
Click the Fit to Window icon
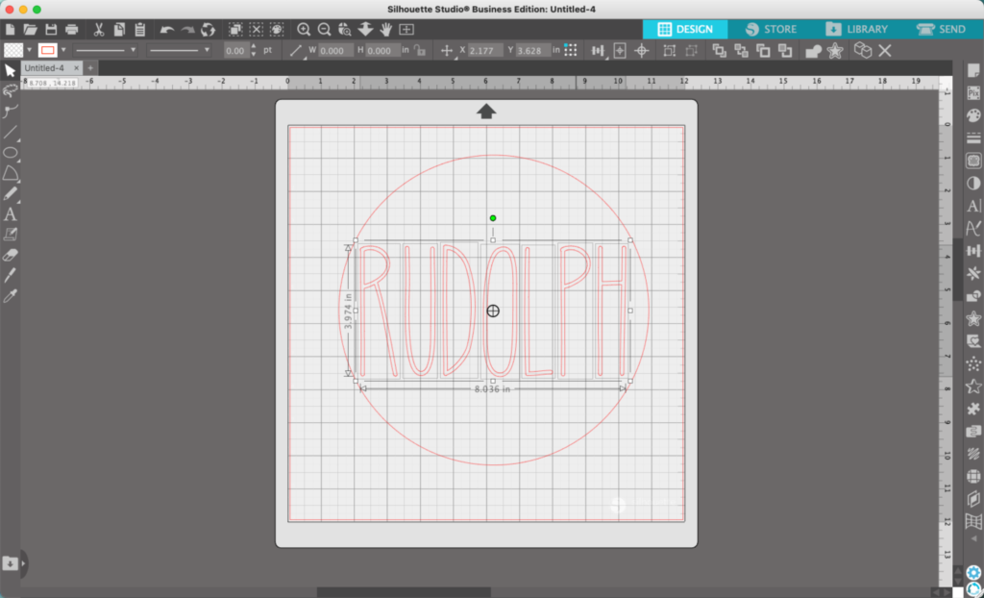point(406,30)
